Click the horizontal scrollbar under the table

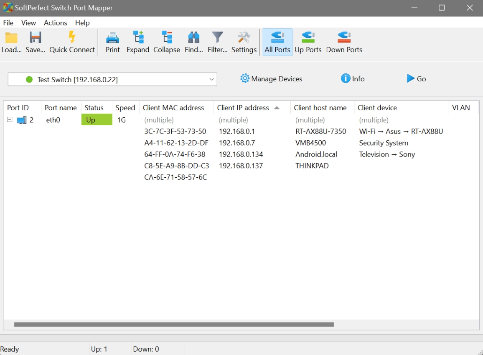coord(174,324)
